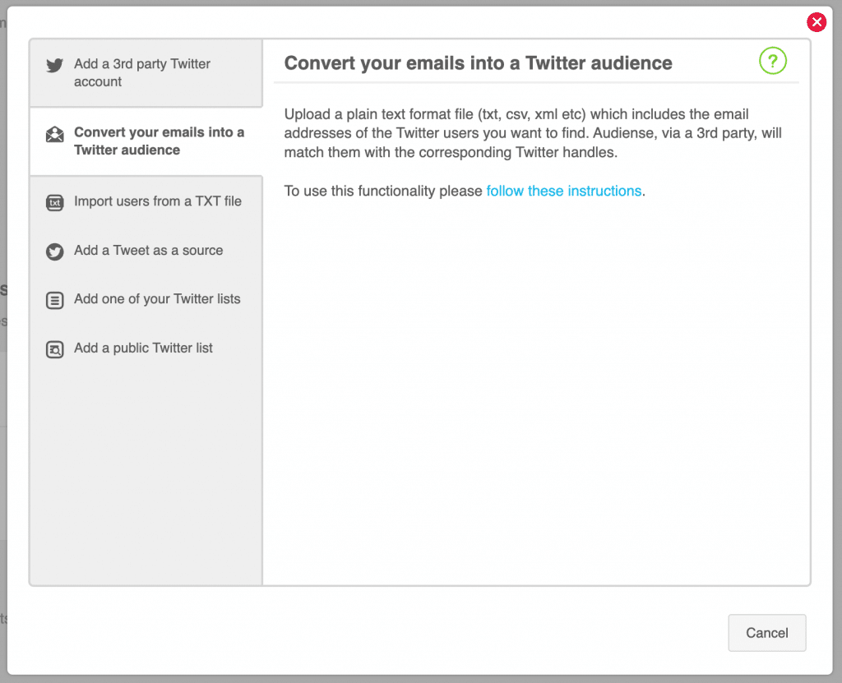Close the dialog with the red X
Image resolution: width=842 pixels, height=683 pixels.
click(x=817, y=22)
